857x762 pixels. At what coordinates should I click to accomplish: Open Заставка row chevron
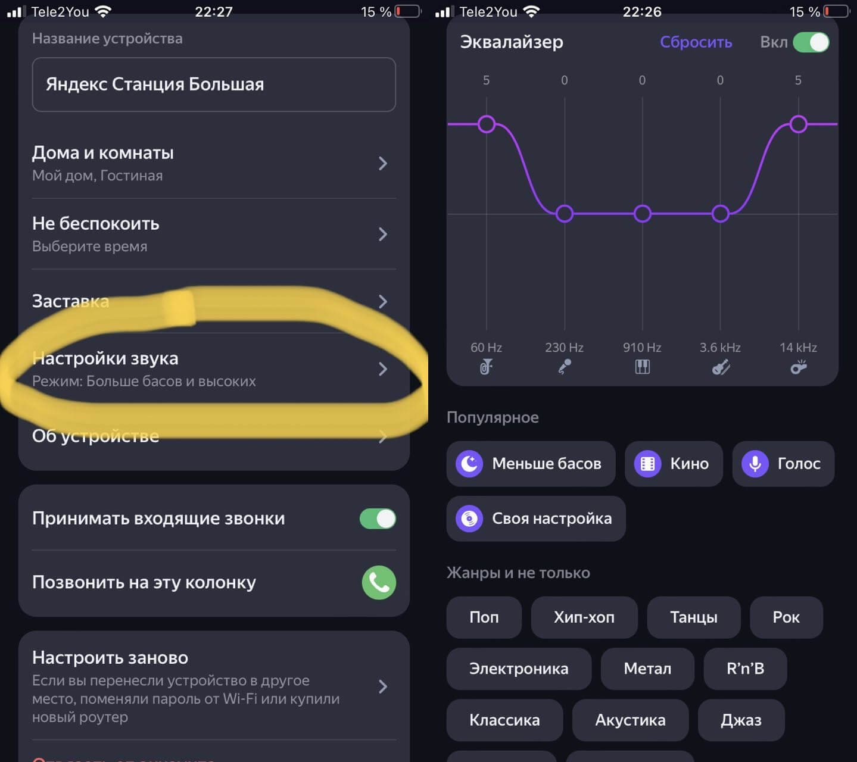coord(383,301)
